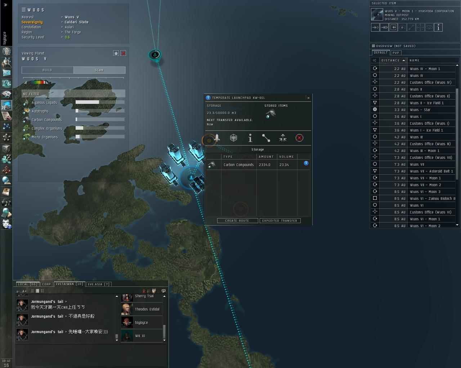This screenshot has width=461, height=368.
Task: Open People & Places magnifier icon
Action: tap(6, 62)
